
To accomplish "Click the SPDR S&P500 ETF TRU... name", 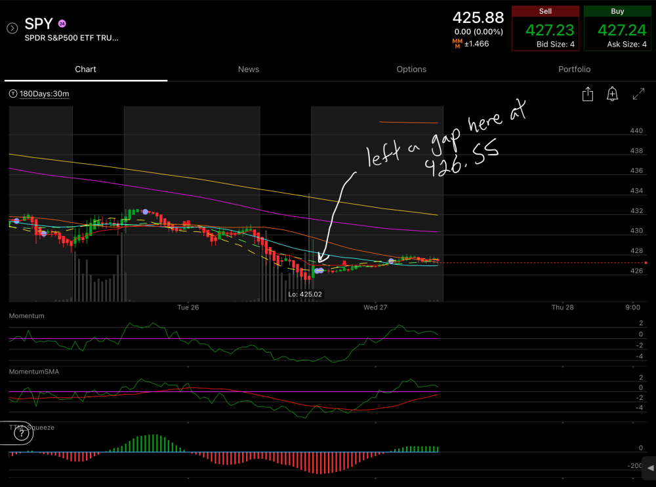I will [71, 38].
